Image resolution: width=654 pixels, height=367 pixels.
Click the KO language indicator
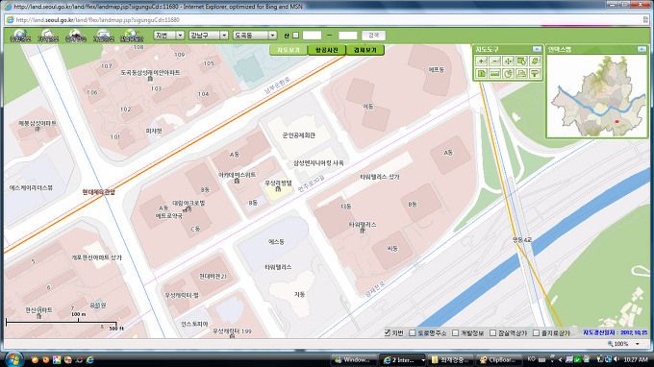click(x=531, y=359)
